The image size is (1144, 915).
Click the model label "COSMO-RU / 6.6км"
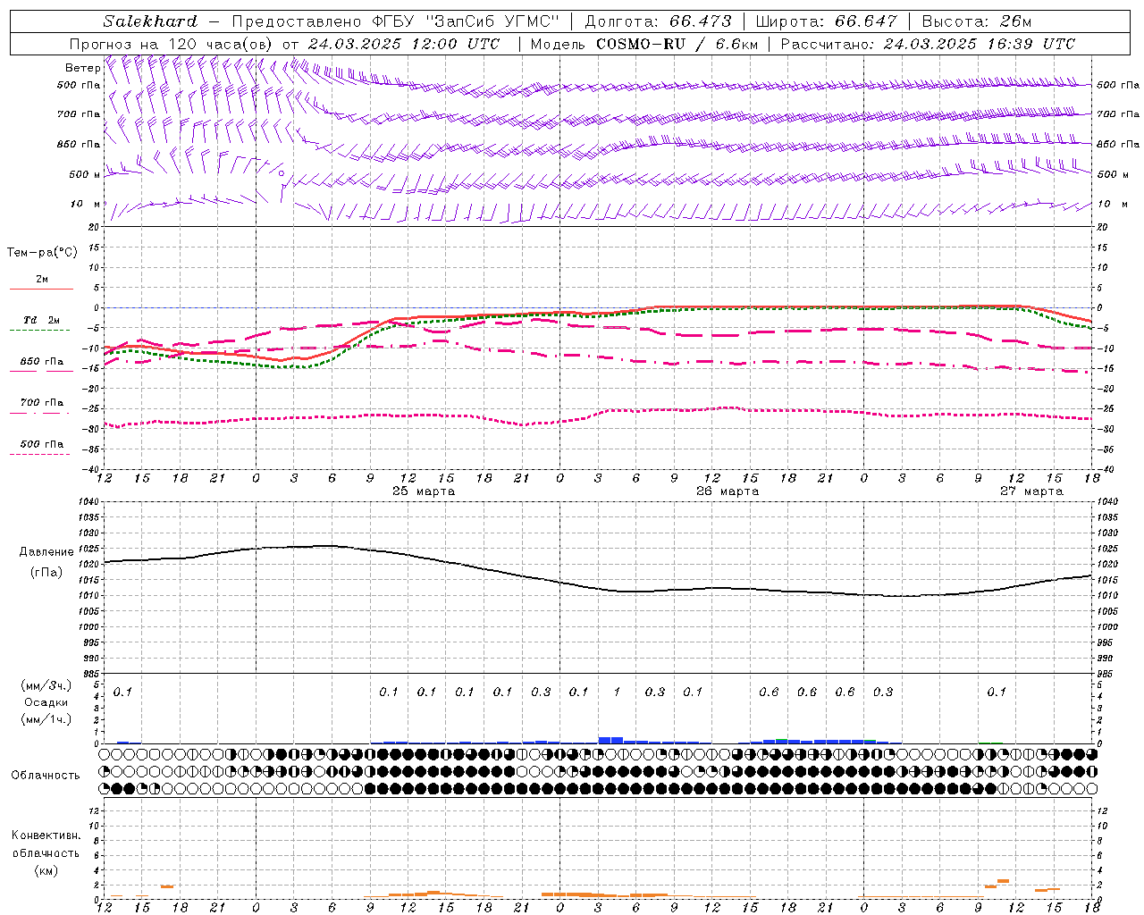click(x=677, y=44)
